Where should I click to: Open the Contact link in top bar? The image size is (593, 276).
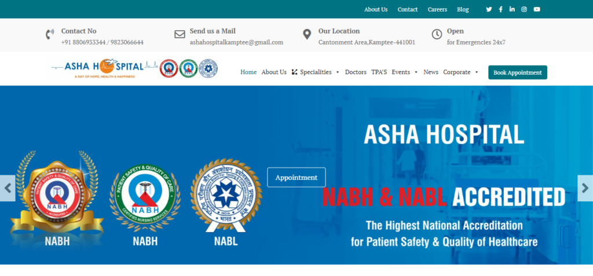pos(408,9)
